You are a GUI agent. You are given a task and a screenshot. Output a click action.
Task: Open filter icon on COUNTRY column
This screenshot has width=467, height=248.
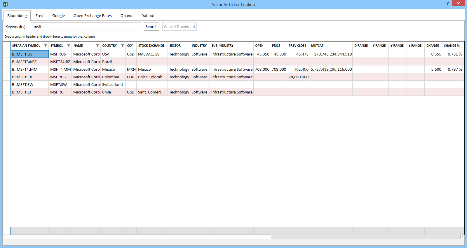click(x=122, y=46)
